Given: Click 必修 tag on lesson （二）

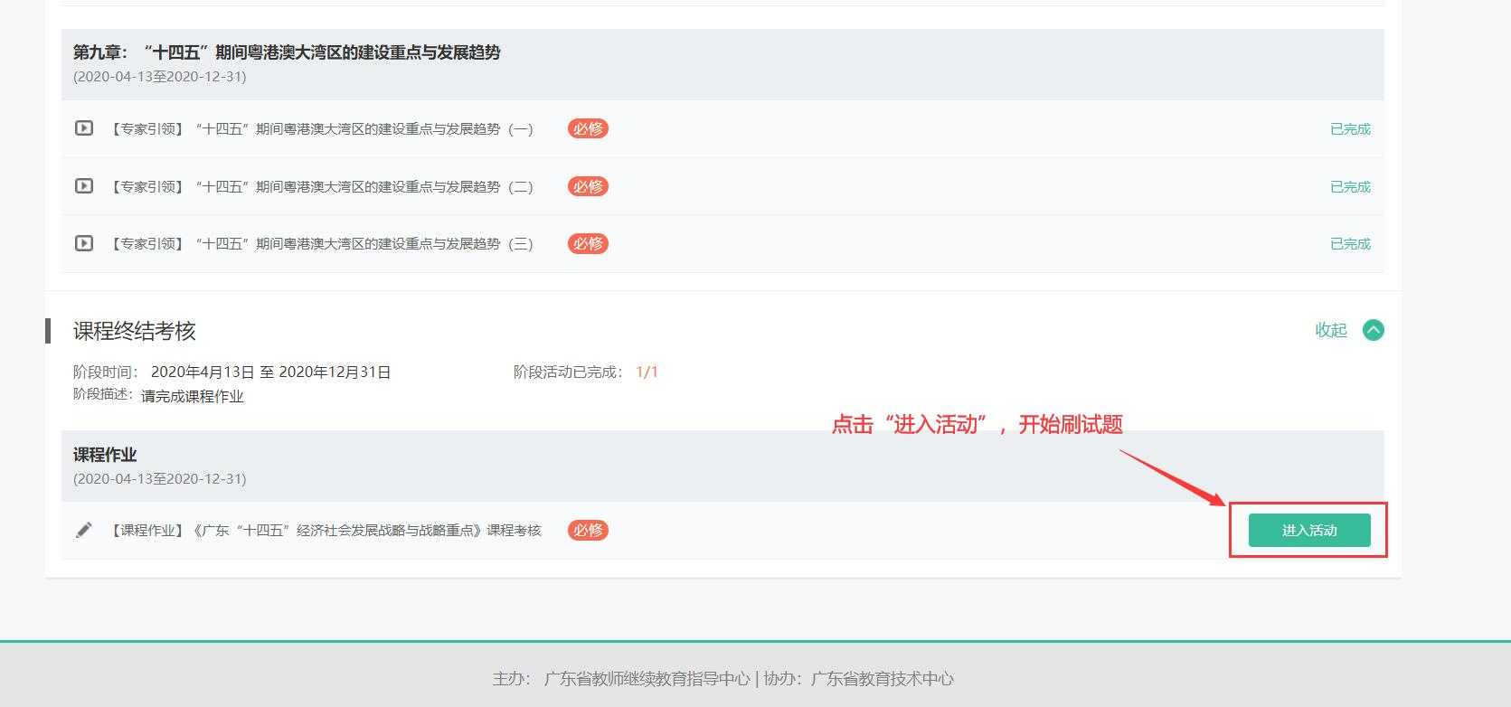Looking at the screenshot, I should click(588, 186).
